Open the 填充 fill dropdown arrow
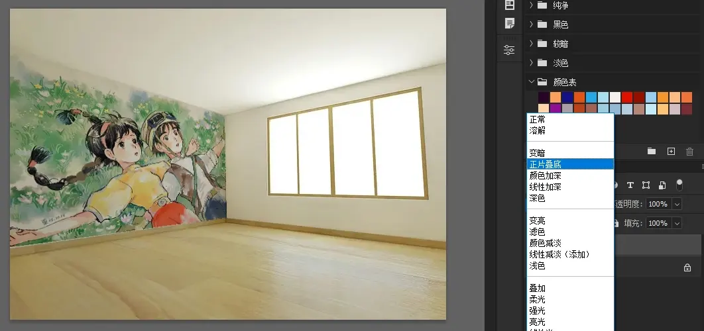 coord(677,224)
